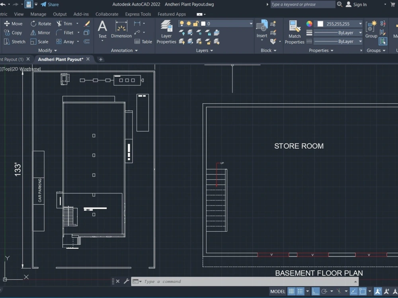Click the Sign In link
398x298 pixels.
click(x=360, y=4)
